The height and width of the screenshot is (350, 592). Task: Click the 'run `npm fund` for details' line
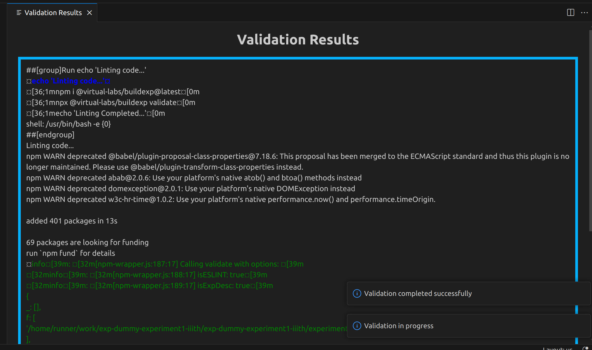(x=70, y=253)
